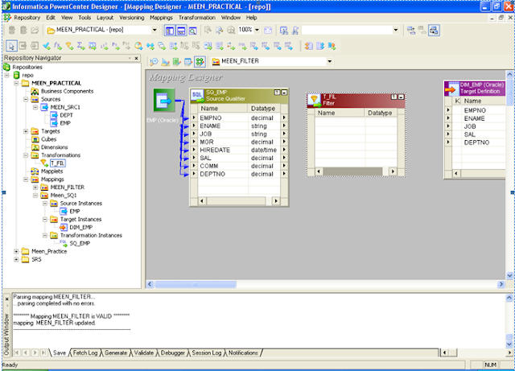Click the DIM_EMP Target Definition icon
Viewport: 515px width, 371px height.
(452, 89)
